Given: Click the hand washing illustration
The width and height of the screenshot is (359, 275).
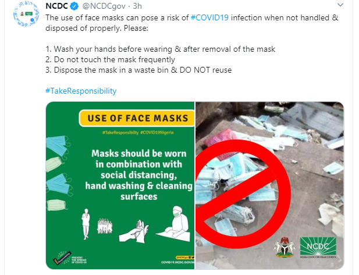Looking at the screenshot, I should tap(134, 231).
